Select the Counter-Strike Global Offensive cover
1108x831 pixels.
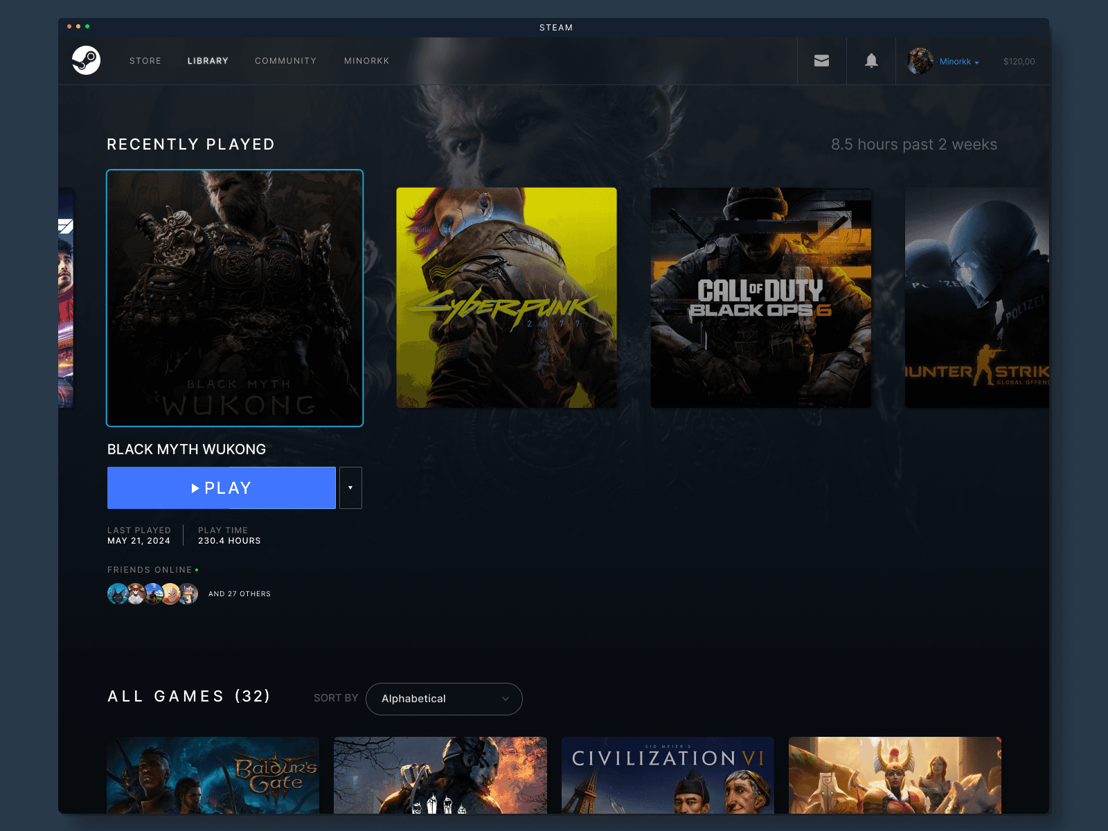[x=977, y=298]
